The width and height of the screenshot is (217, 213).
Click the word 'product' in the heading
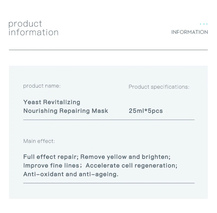[x=25, y=24]
